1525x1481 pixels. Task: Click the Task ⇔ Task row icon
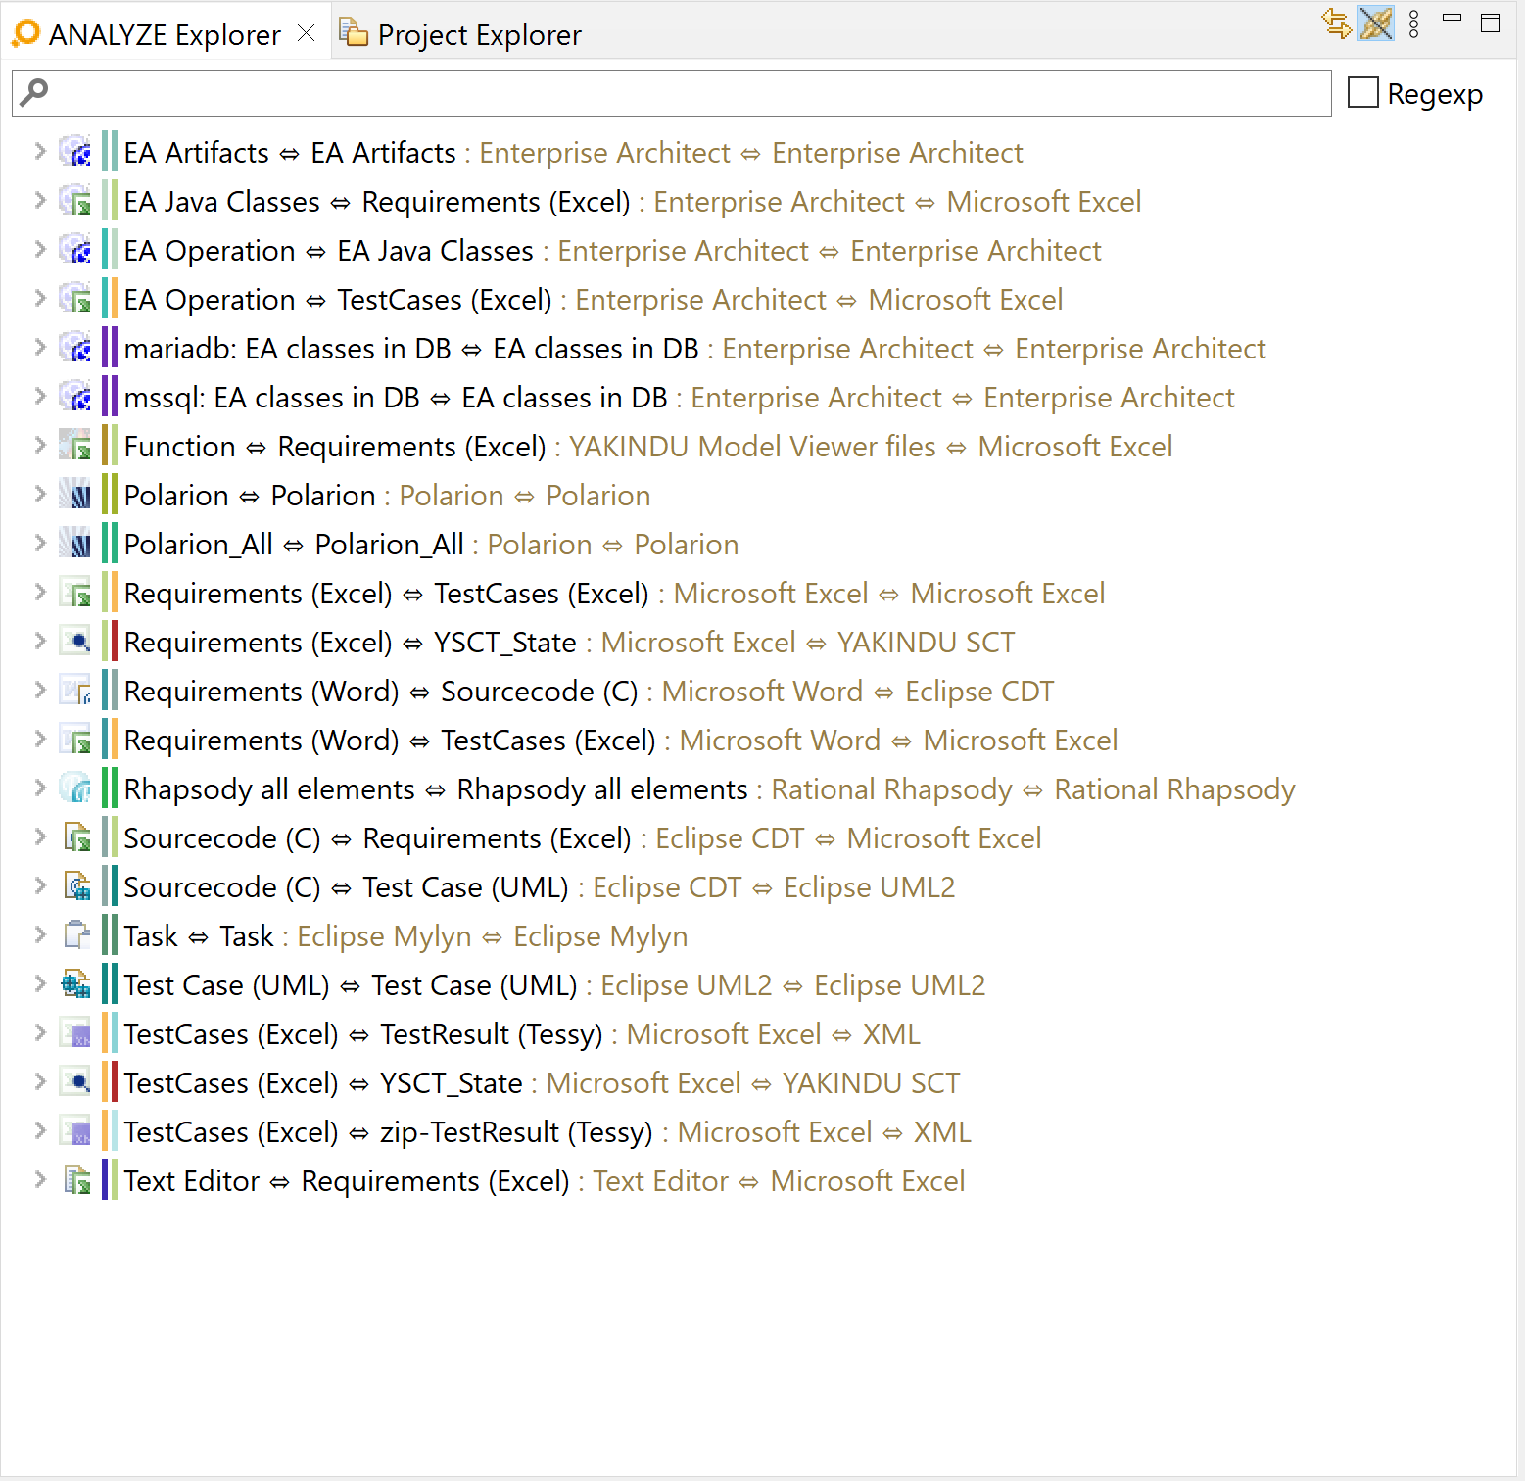(x=75, y=935)
